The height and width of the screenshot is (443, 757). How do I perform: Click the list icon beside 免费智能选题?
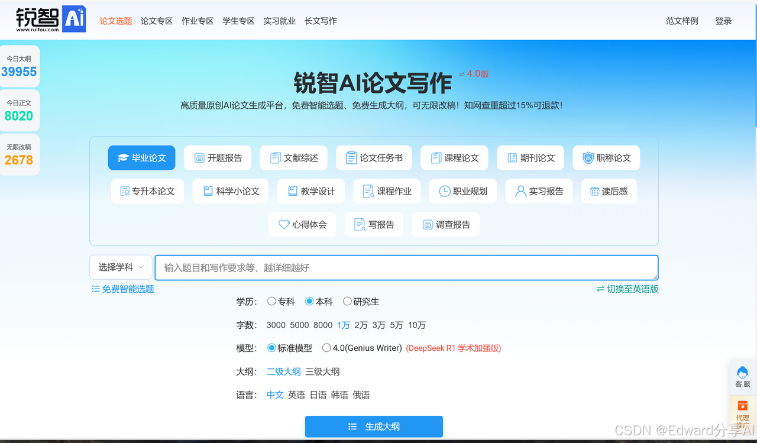click(x=96, y=289)
